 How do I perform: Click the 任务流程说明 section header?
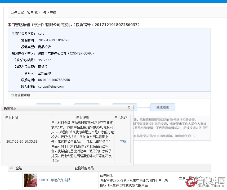pos(21,95)
